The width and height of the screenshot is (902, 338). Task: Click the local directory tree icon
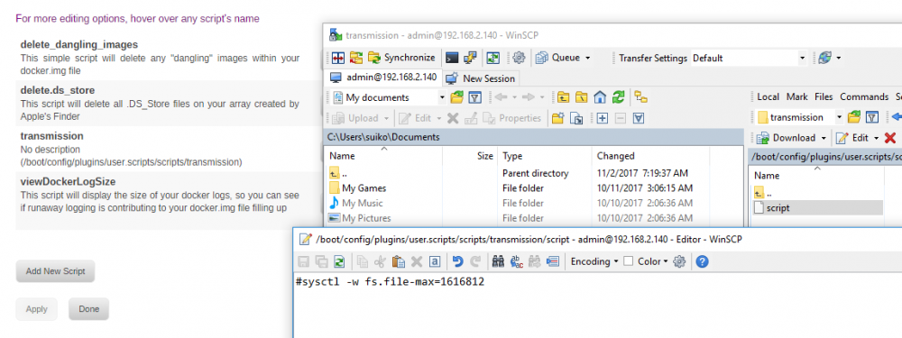tap(641, 97)
